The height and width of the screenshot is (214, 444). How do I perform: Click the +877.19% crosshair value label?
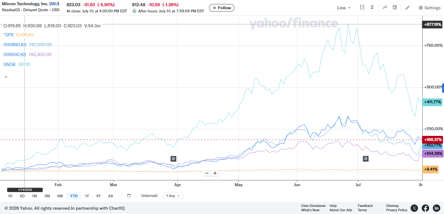[x=432, y=24]
